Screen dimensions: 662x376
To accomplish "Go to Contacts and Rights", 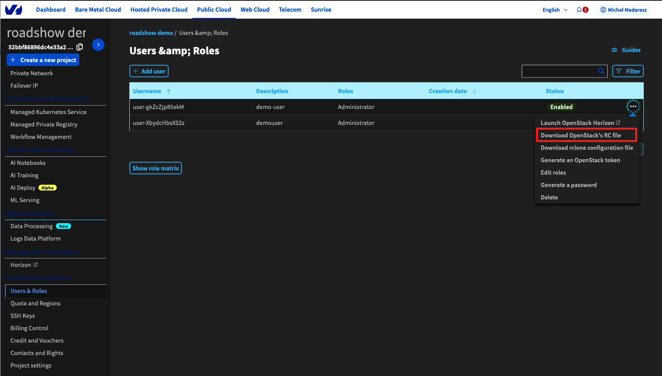I will point(37,353).
